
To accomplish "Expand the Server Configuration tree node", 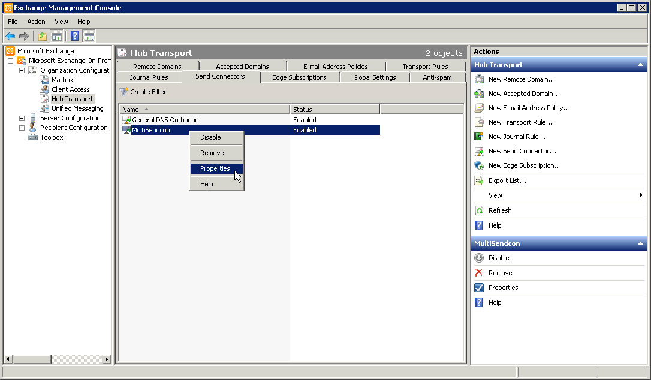I will tap(21, 118).
